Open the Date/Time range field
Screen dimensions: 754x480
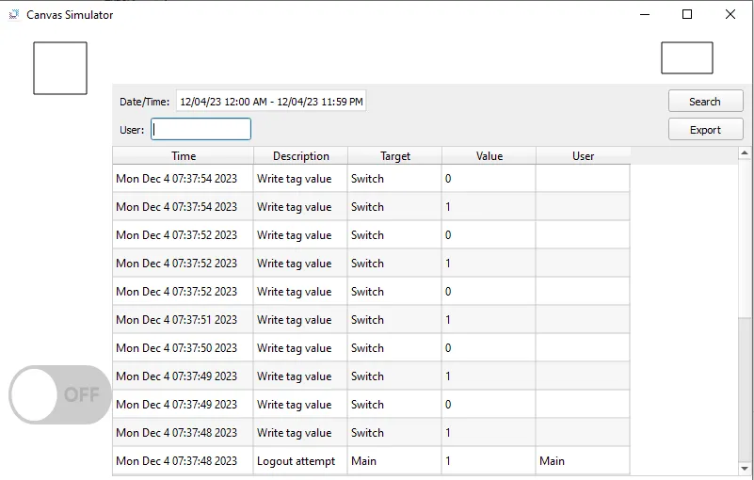[x=271, y=102]
